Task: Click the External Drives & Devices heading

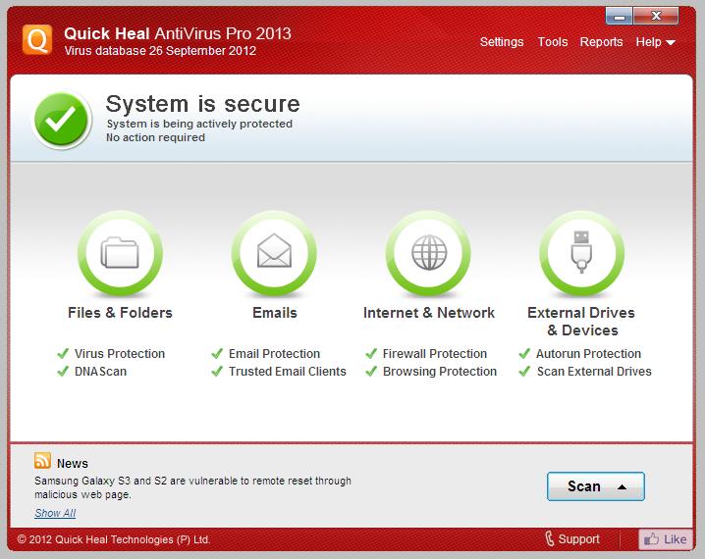Action: point(581,322)
